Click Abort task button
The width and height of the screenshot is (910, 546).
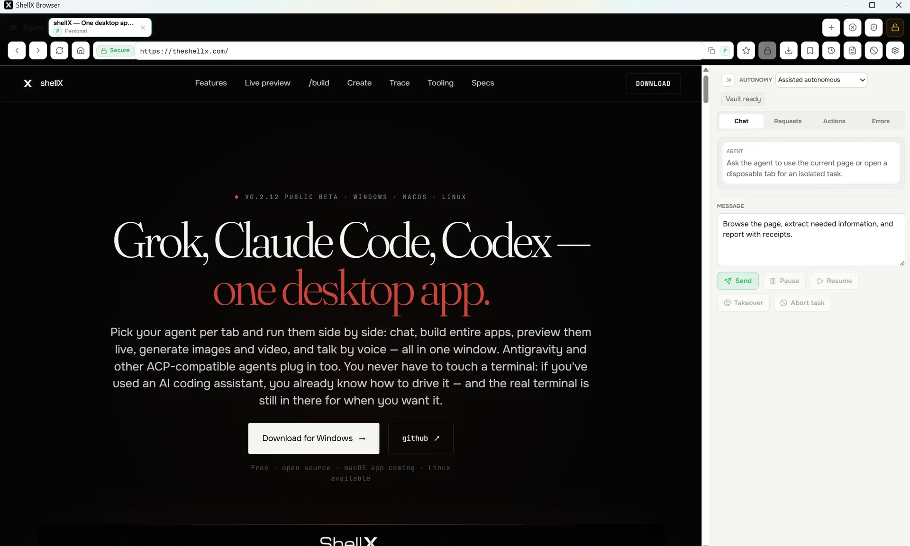802,303
